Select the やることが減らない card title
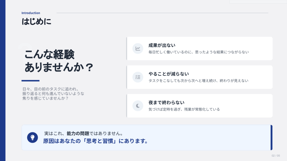Viewport: 287px width, 161px height. [169, 74]
